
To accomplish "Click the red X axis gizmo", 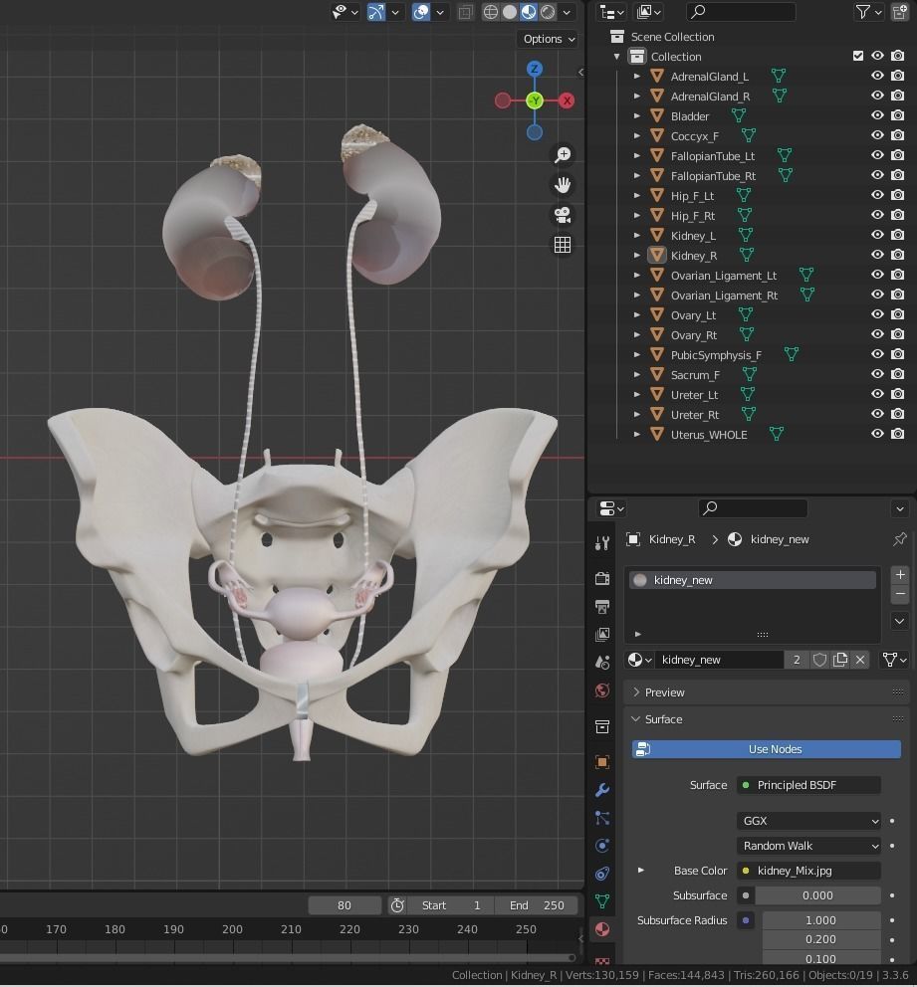I will pos(567,100).
